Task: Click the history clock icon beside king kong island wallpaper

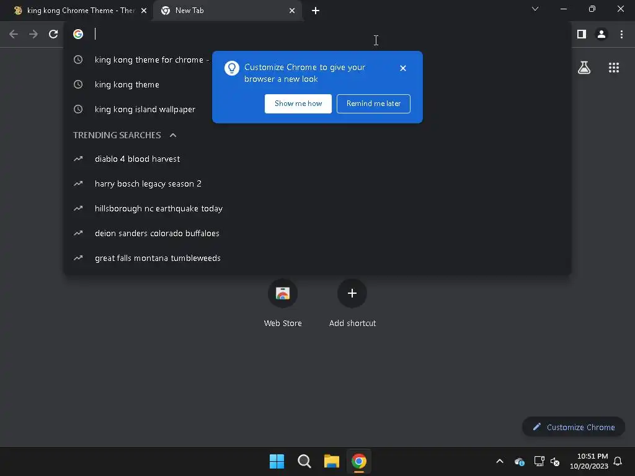Action: pyautogui.click(x=78, y=109)
